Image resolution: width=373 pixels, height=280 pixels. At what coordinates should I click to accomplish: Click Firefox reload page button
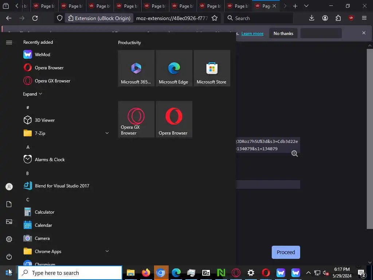[x=35, y=18]
